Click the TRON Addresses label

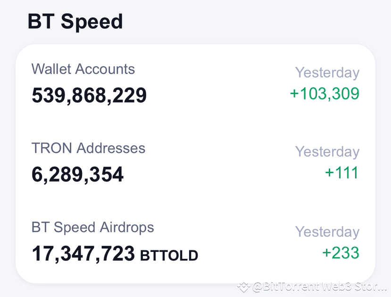[x=88, y=148]
